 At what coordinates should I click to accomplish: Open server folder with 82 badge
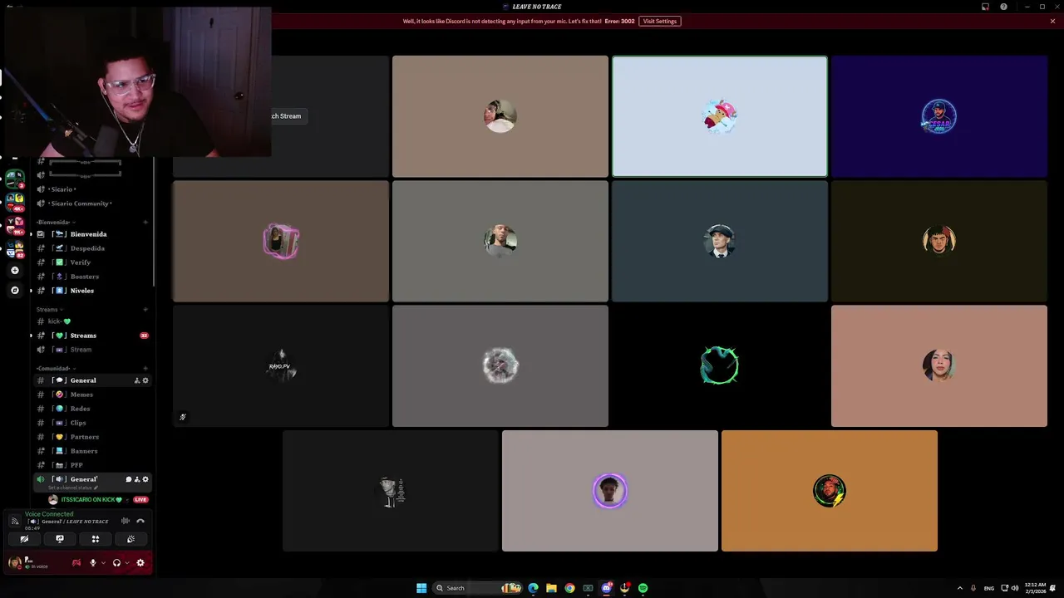pos(15,248)
